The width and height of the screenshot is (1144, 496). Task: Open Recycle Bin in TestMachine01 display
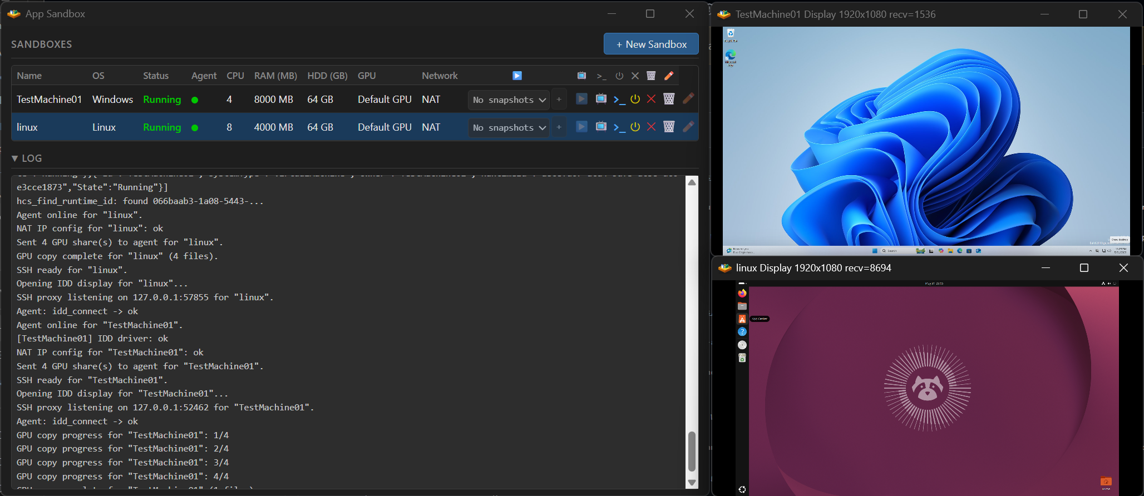tap(731, 36)
